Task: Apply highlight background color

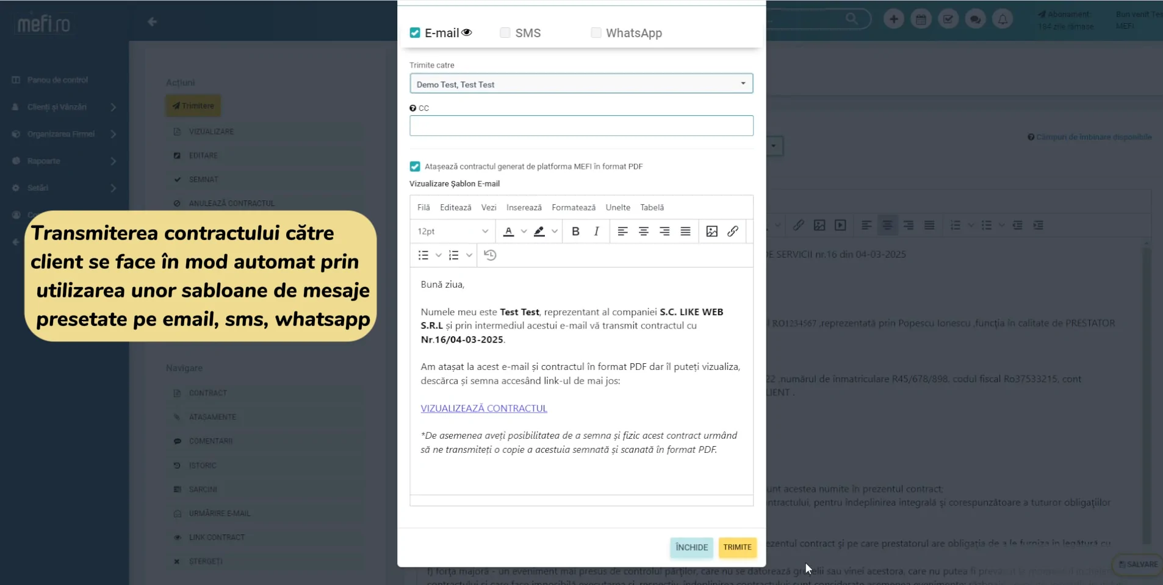Action: tap(539, 231)
